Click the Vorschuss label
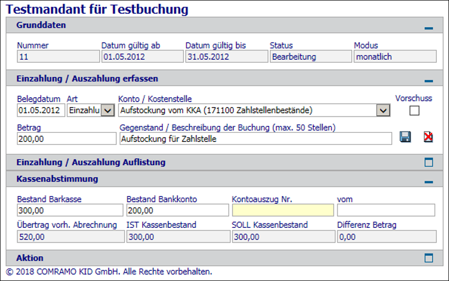Image resolution: width=449 pixels, height=281 pixels. [x=414, y=99]
